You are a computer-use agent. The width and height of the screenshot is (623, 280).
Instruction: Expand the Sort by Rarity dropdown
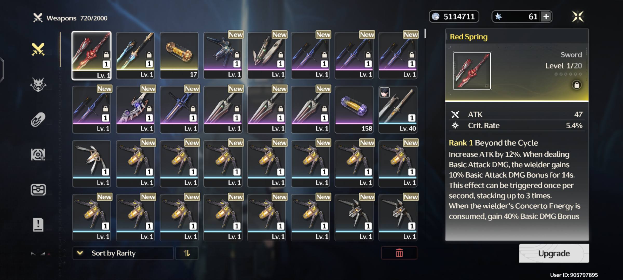pos(123,253)
